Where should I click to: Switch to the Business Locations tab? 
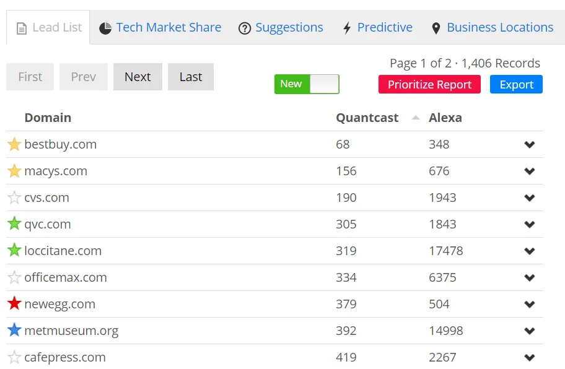(493, 28)
